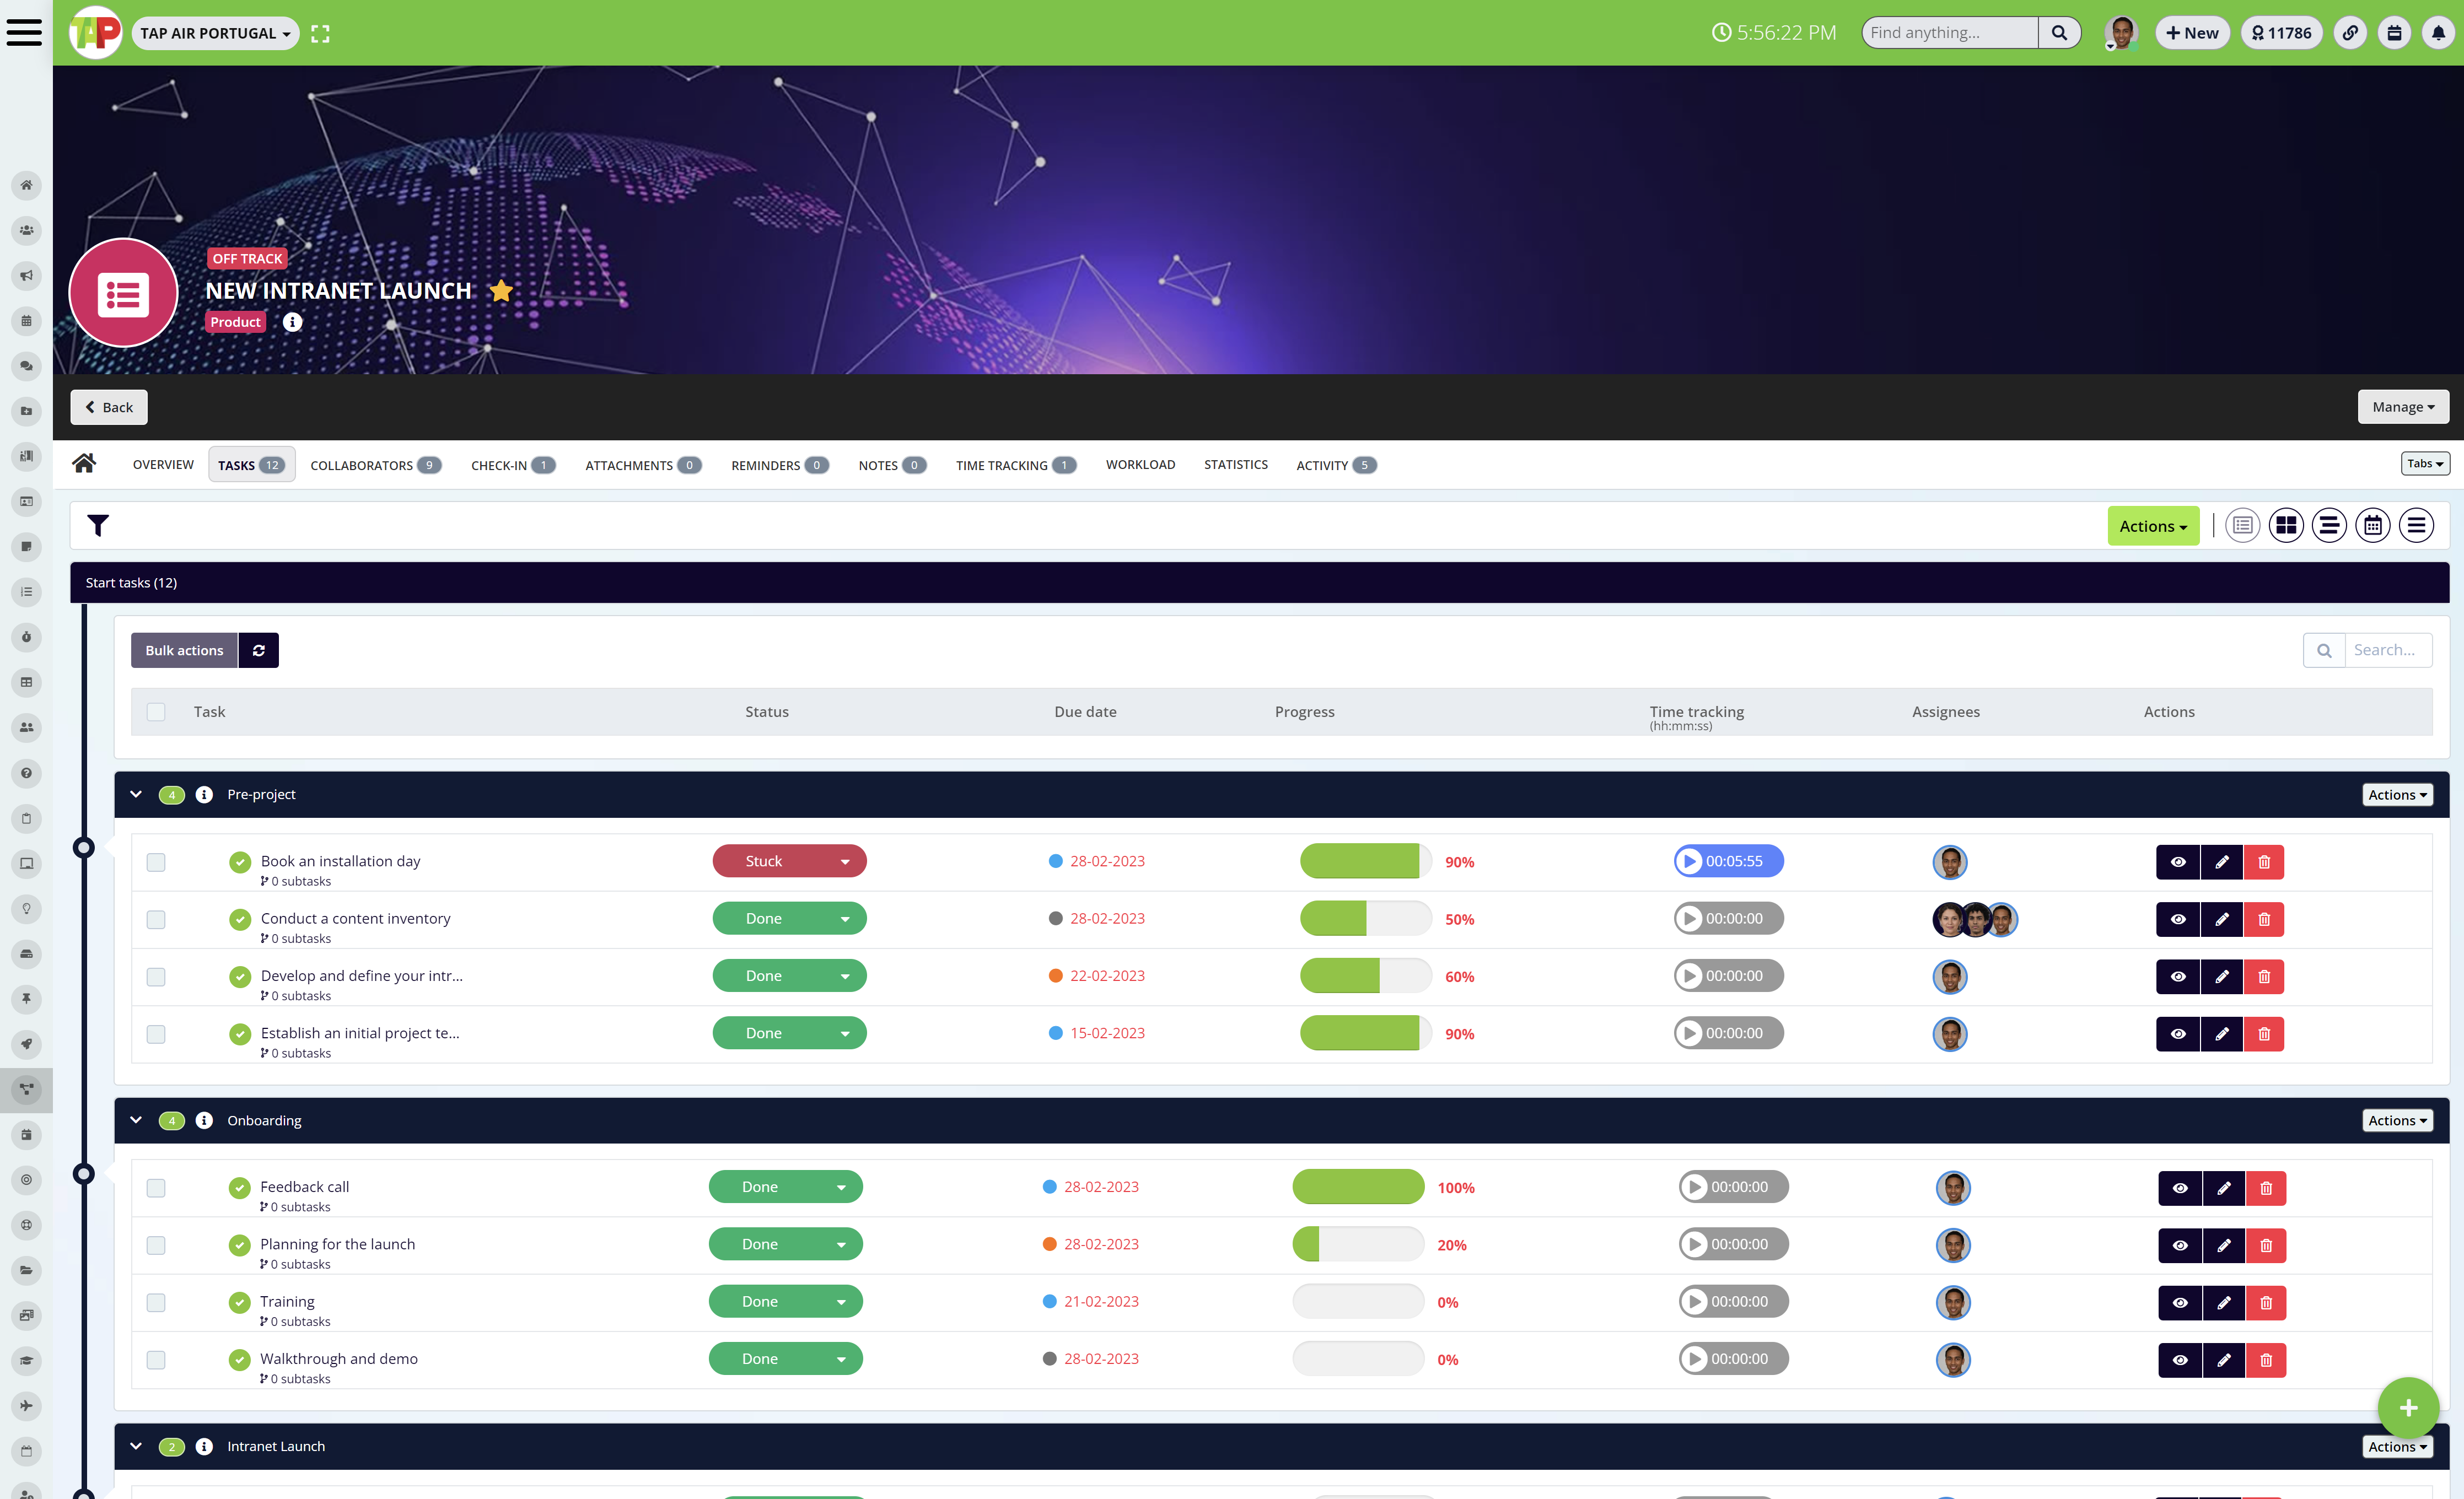Tick the checkbox for Conduct a content inventory
The height and width of the screenshot is (1499, 2464).
156,919
